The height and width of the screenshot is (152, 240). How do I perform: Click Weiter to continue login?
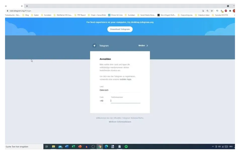pos(142,46)
